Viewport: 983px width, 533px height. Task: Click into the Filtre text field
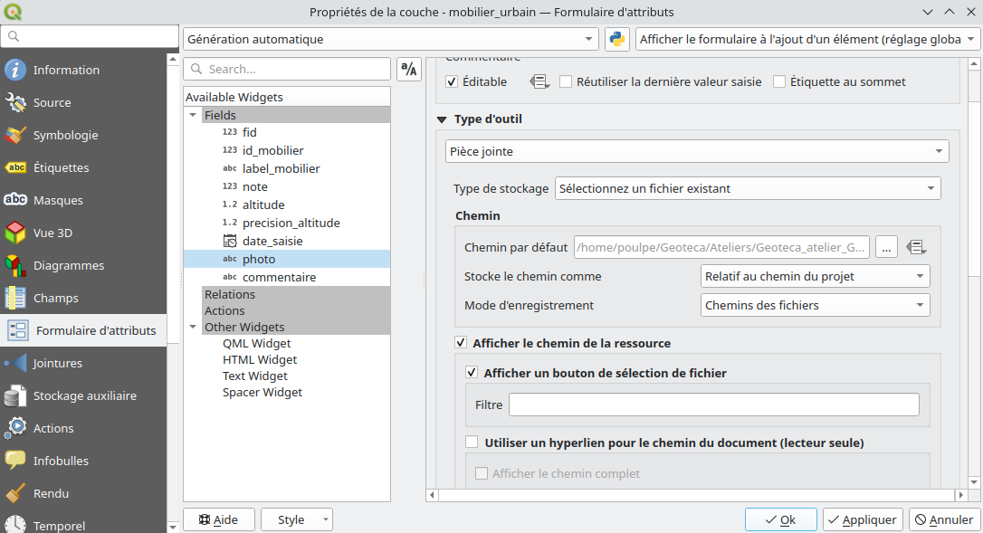[x=713, y=405]
